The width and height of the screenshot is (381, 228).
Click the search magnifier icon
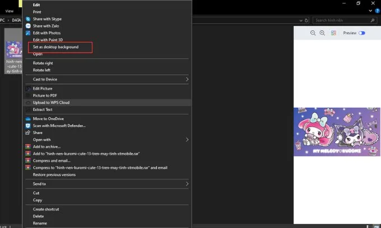(373, 20)
